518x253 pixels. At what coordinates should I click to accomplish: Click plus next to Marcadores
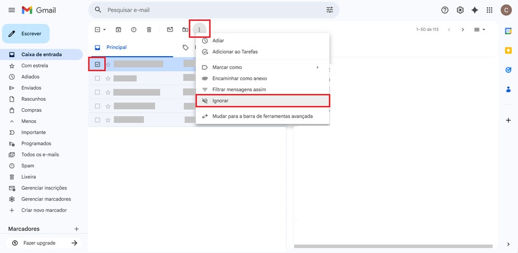[77, 229]
